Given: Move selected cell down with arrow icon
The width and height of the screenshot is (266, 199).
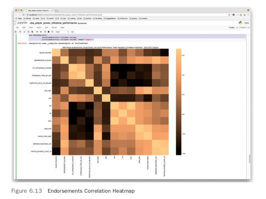Looking at the screenshot, I should pyautogui.click(x=41, y=32).
